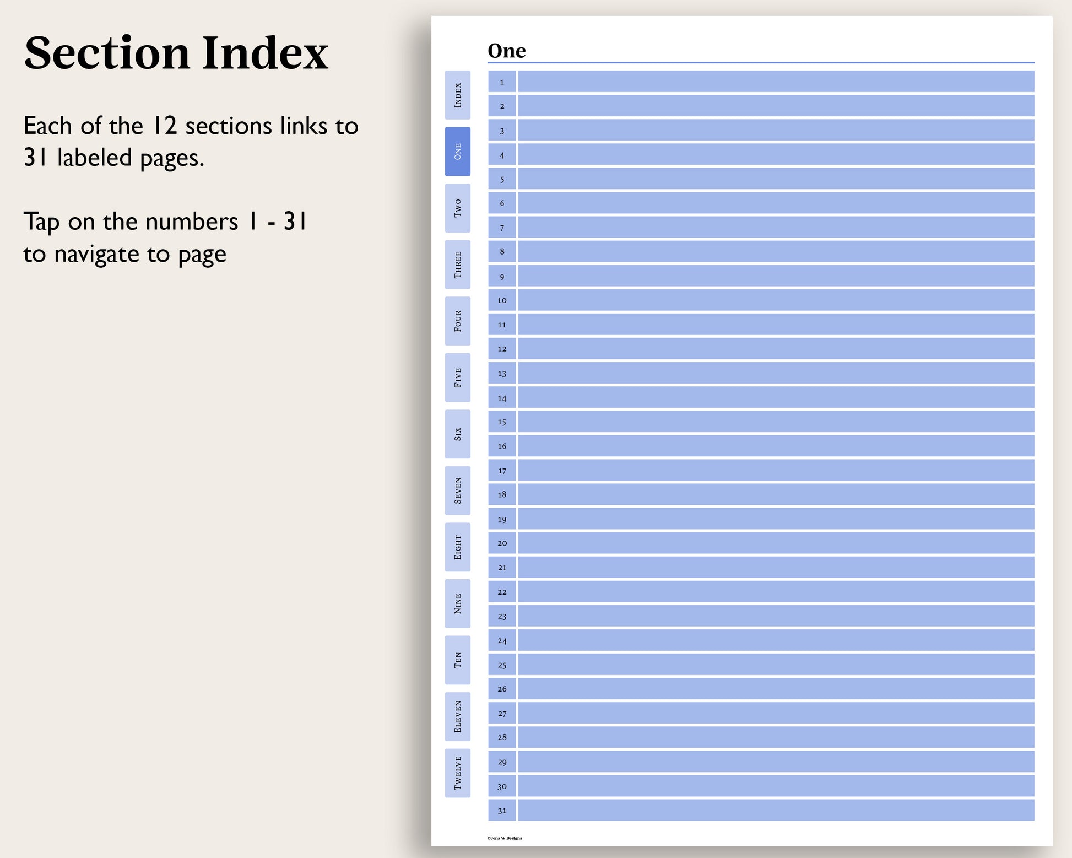Tap page number 1 link

[x=502, y=82]
